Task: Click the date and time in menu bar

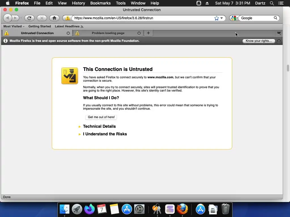Action: click(x=233, y=3)
